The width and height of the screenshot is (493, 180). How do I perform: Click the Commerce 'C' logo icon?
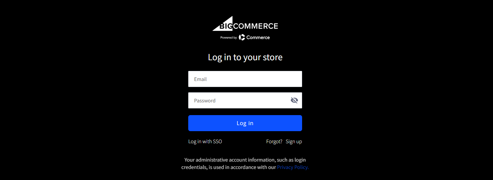(242, 37)
